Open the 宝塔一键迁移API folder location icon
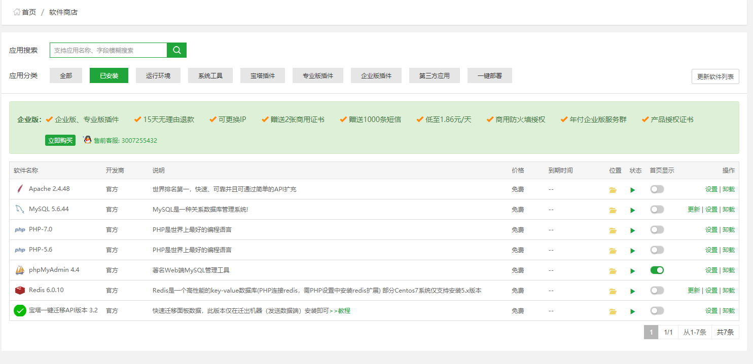Image resolution: width=753 pixels, height=364 pixels. tap(613, 311)
